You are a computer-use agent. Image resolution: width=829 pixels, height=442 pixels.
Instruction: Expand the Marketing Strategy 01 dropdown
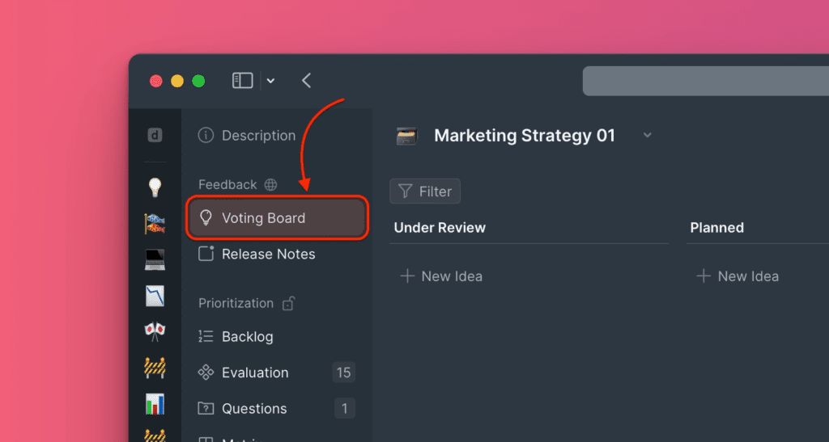tap(647, 136)
